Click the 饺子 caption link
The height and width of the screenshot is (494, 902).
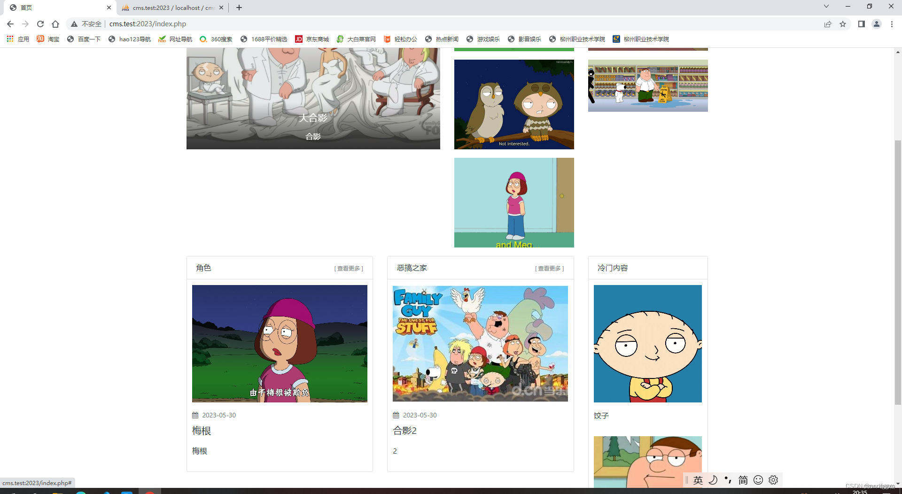(x=601, y=416)
